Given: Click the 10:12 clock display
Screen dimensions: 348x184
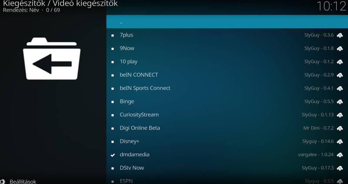Looking at the screenshot, I should 331,6.
